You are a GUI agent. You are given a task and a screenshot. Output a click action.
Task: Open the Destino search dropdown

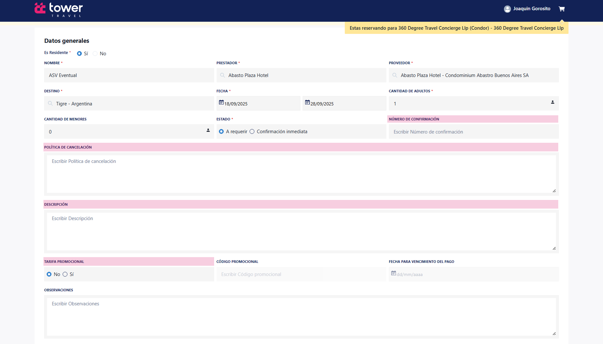[x=129, y=104]
